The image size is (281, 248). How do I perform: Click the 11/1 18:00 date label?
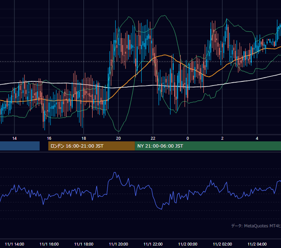[x=84, y=244]
